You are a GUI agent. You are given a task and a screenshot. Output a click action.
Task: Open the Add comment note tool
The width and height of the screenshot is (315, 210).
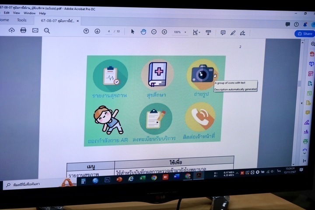tap(223, 32)
